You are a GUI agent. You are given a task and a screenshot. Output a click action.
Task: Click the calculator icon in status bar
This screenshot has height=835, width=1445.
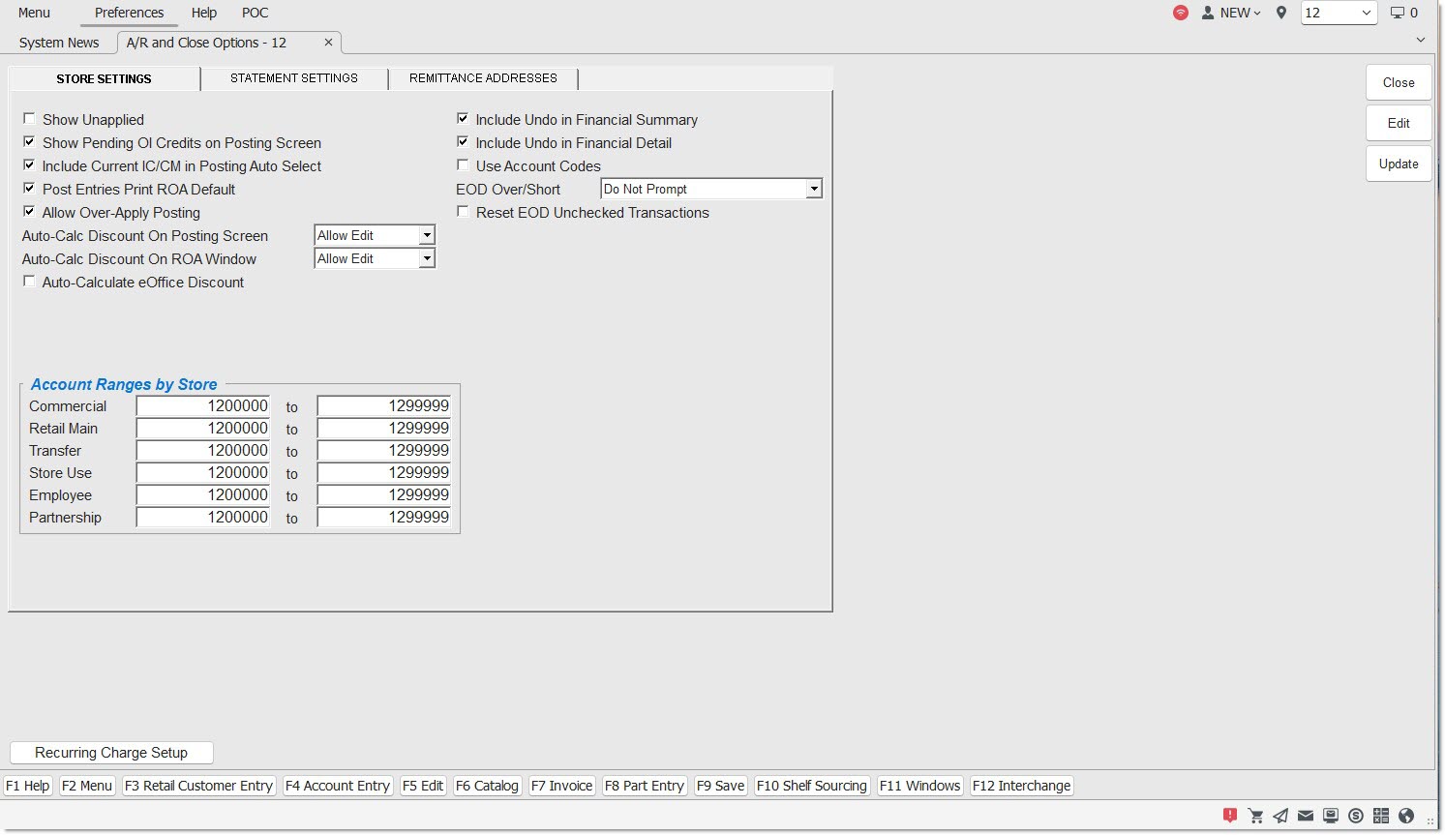[x=1381, y=816]
